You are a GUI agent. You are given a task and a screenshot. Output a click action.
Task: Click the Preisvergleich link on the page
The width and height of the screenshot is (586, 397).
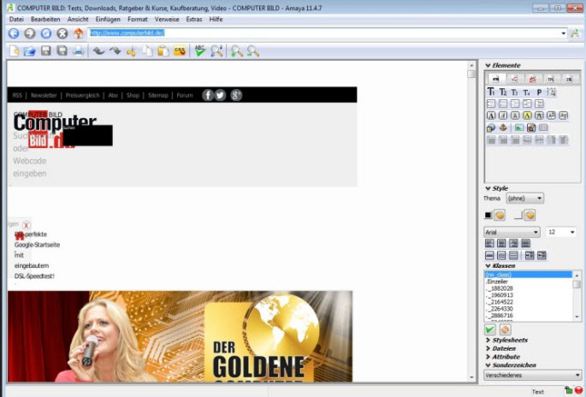pos(82,95)
